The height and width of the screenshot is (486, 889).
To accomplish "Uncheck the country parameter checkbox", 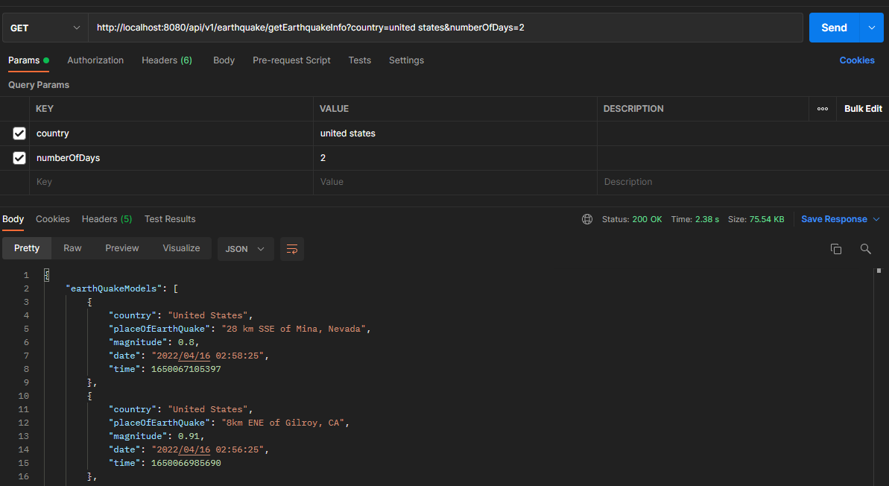I will (19, 133).
